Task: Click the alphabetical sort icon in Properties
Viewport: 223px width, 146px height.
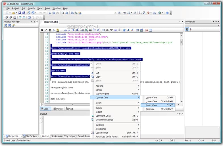Action: (191, 29)
